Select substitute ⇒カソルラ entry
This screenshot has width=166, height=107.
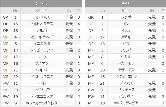pos(42,90)
